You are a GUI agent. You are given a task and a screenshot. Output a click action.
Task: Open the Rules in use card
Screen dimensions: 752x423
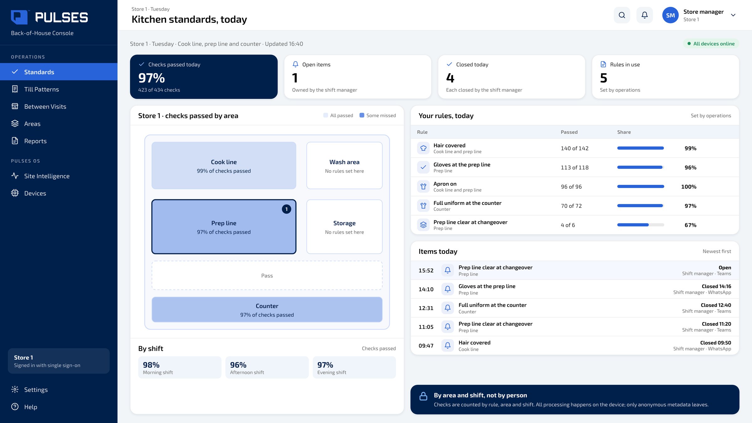[x=666, y=77]
